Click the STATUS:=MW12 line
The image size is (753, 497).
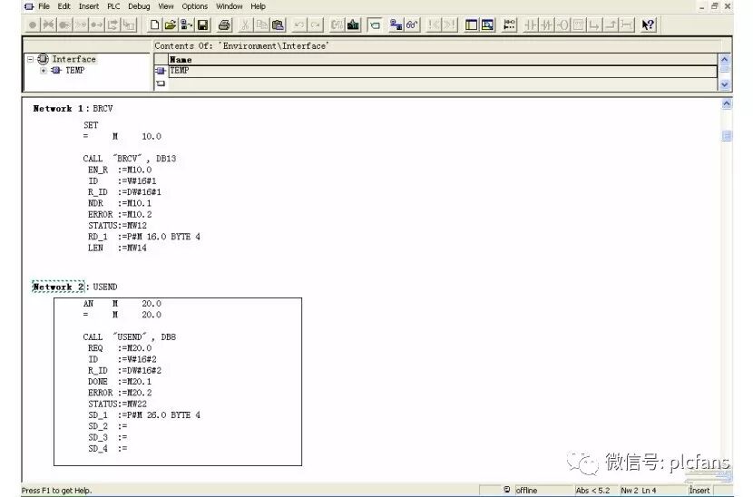tap(117, 226)
